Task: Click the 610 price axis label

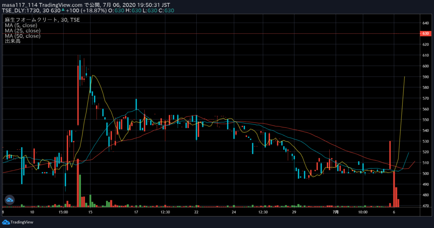Action: [x=426, y=55]
